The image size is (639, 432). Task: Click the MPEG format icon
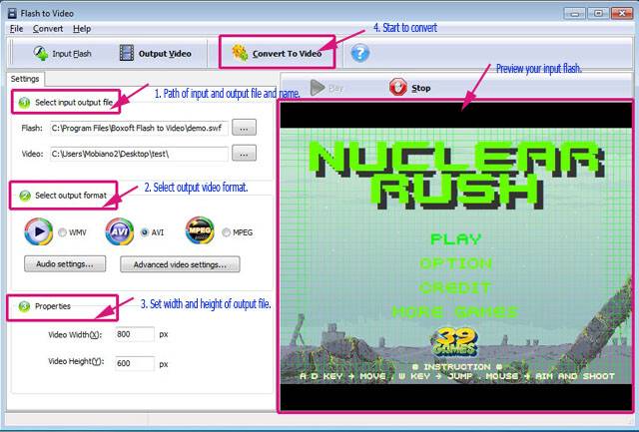pyautogui.click(x=200, y=230)
